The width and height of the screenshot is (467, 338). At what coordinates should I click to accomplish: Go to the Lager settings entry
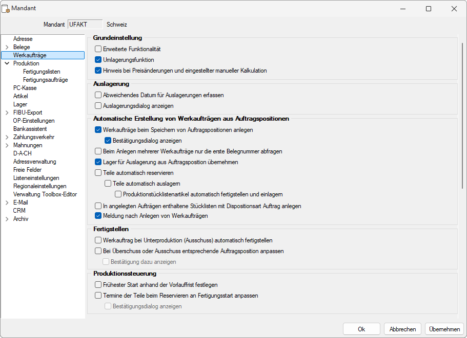point(21,104)
